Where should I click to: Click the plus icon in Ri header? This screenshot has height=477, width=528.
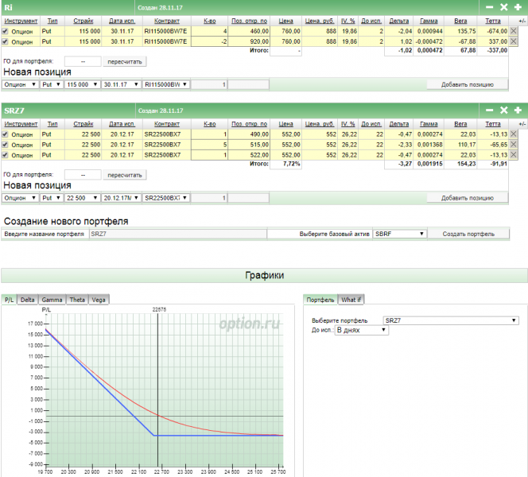[x=518, y=7]
